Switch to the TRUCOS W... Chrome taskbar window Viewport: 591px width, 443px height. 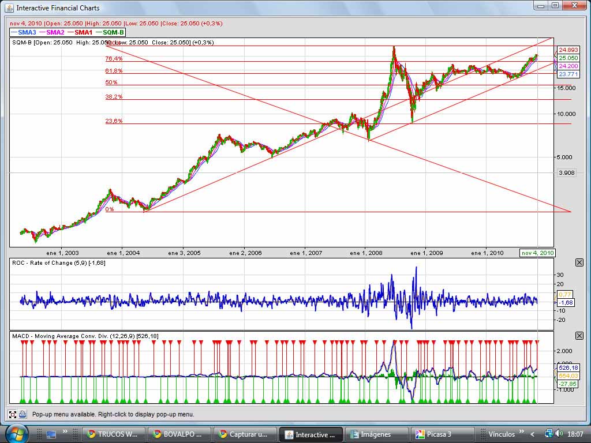[113, 434]
